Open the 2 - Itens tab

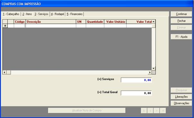(27, 14)
